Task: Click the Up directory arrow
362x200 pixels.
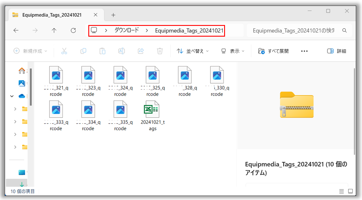Action: (x=54, y=31)
